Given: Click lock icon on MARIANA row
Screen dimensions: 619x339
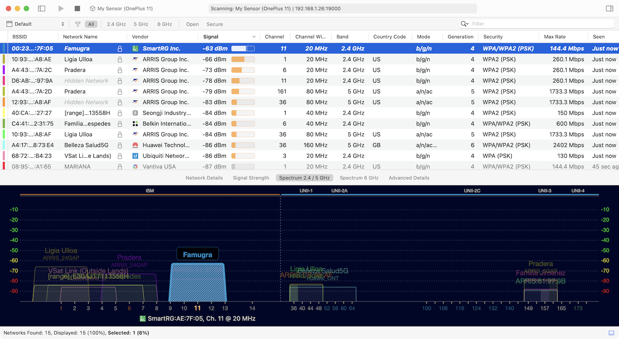Looking at the screenshot, I should (120, 166).
